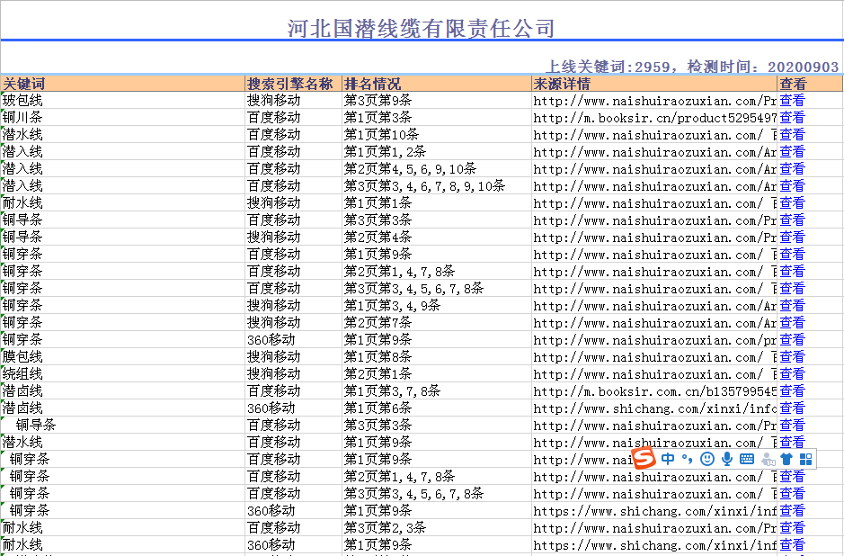Open the soft keyboard from Sogou toolbar

[747, 459]
